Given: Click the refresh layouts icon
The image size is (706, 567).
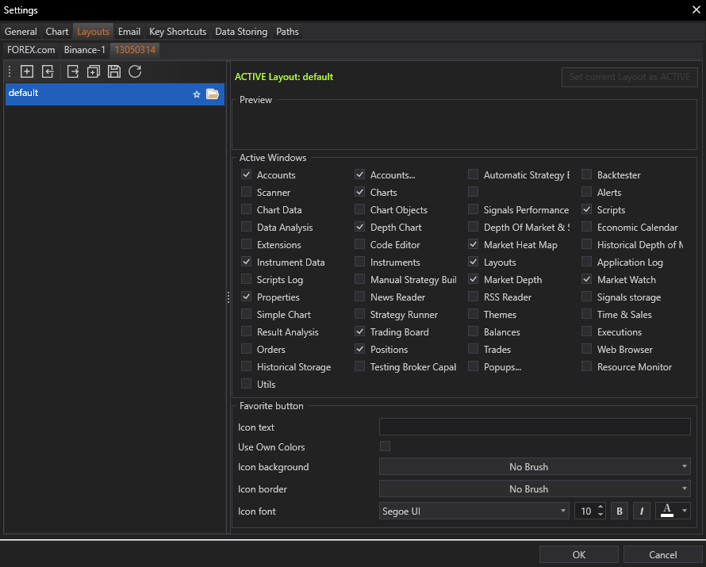Looking at the screenshot, I should point(135,71).
